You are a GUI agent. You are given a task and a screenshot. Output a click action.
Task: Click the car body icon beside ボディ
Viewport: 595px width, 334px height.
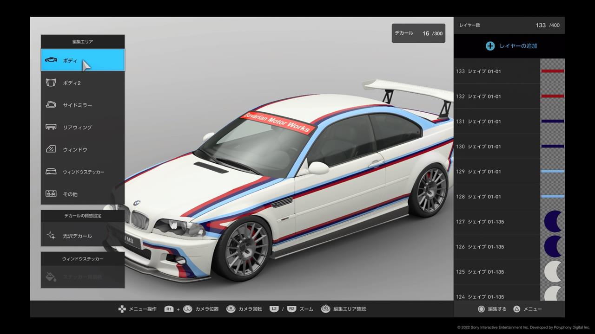pyautogui.click(x=51, y=60)
